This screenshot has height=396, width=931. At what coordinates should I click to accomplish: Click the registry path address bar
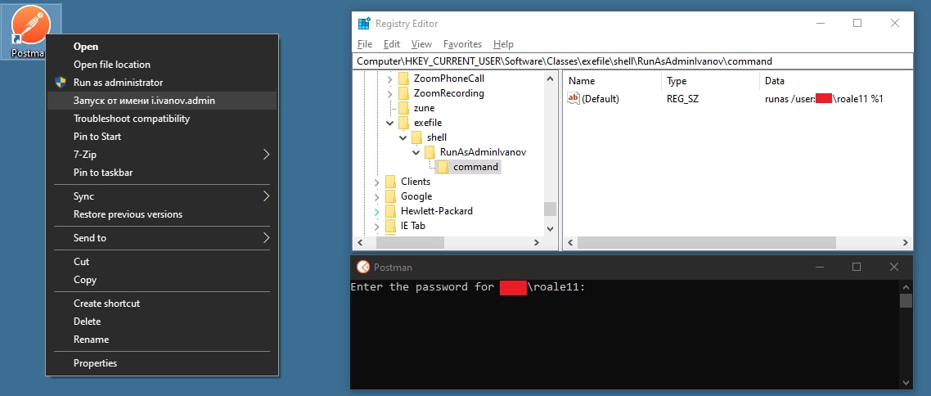(632, 61)
